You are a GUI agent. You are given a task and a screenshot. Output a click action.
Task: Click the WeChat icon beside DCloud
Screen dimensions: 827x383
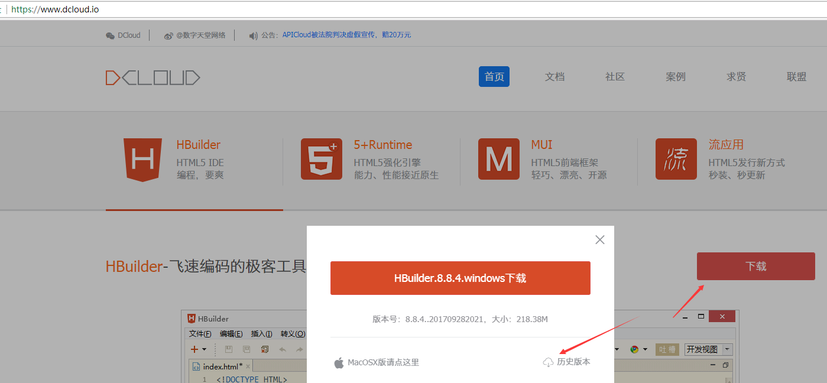click(110, 35)
